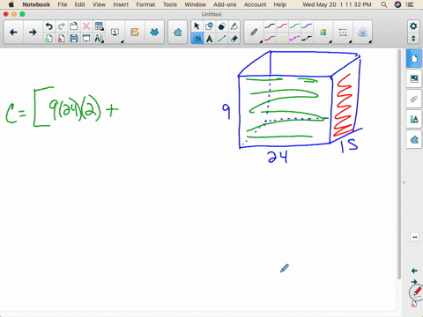The image size is (423, 317).
Task: Move sidebar to other side with double arrow
Action: [415, 237]
